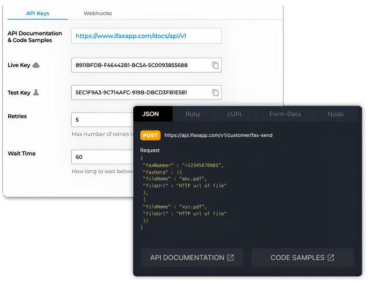Copy the Live Key value
The width and height of the screenshot is (368, 282).
(215, 65)
